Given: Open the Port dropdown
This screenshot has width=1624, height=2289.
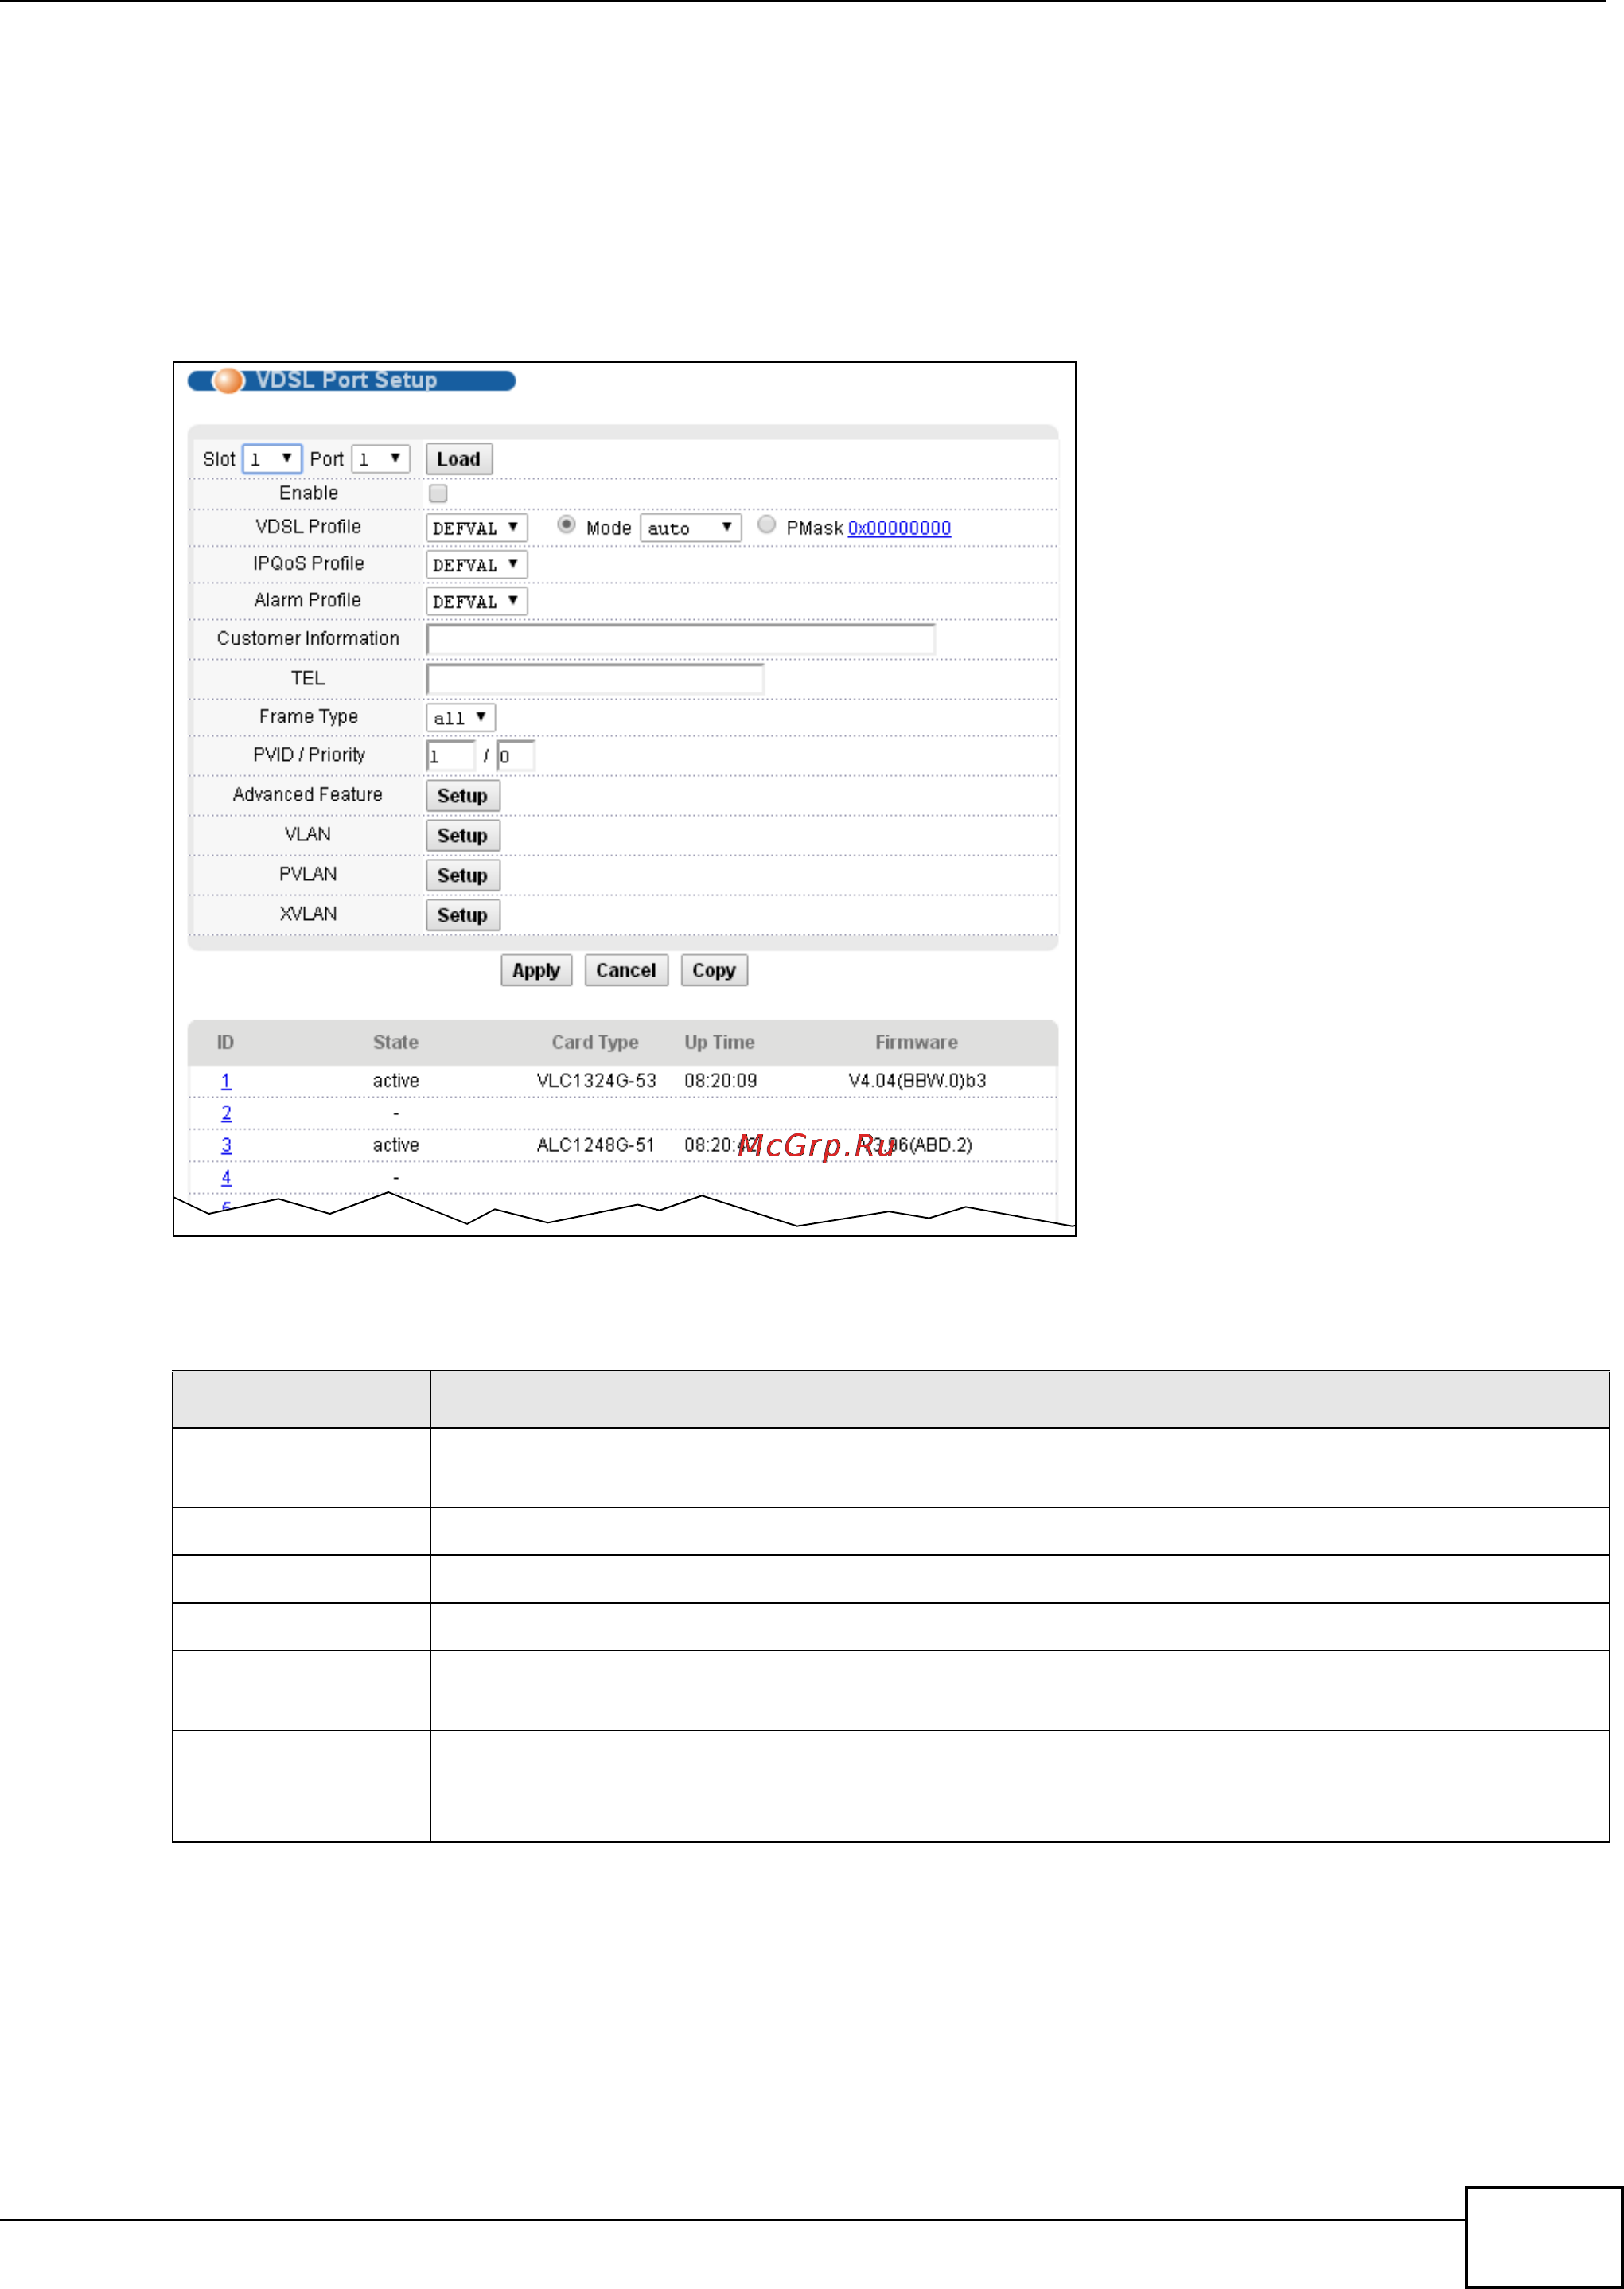Looking at the screenshot, I should [x=381, y=459].
